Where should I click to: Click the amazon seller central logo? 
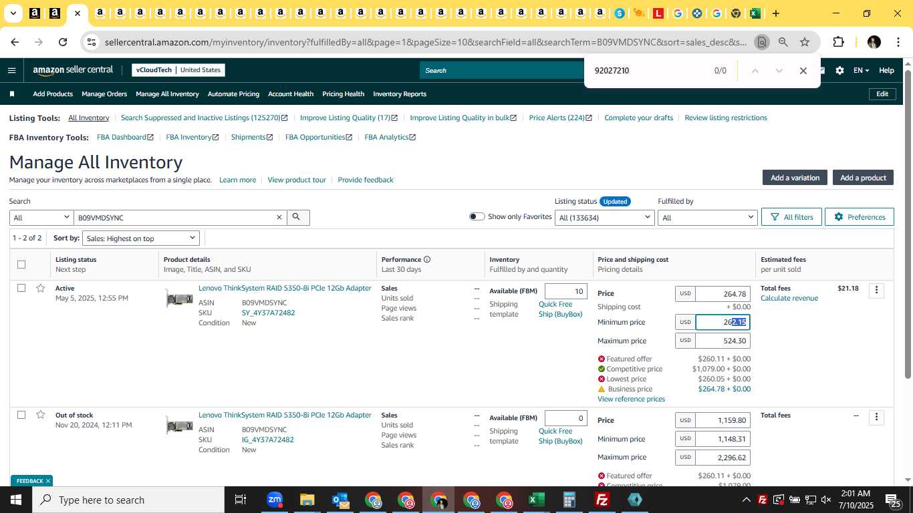[73, 70]
